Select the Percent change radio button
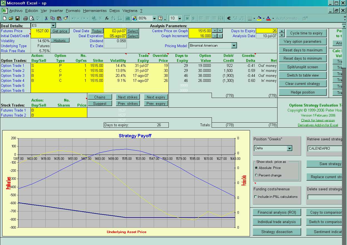 [256, 175]
